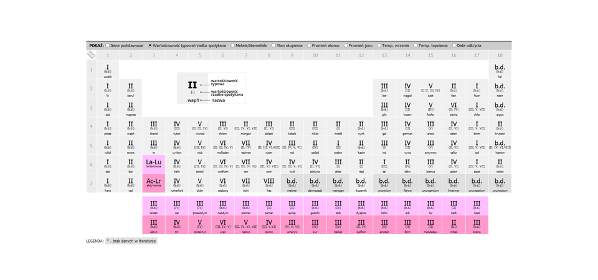598x280 pixels.
Task: Click the 'brak danych w literaturze' legend box
Action: coord(131,241)
